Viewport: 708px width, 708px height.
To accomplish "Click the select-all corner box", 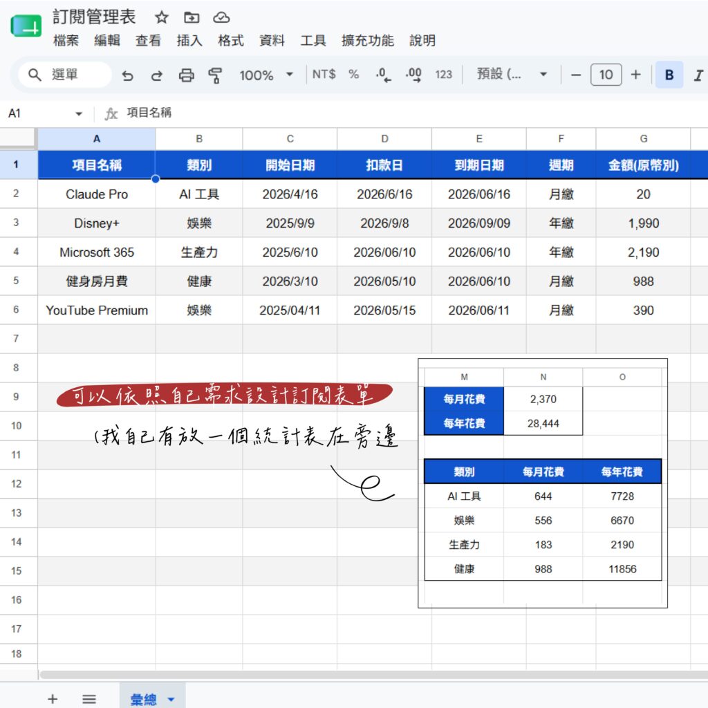I will (17, 138).
